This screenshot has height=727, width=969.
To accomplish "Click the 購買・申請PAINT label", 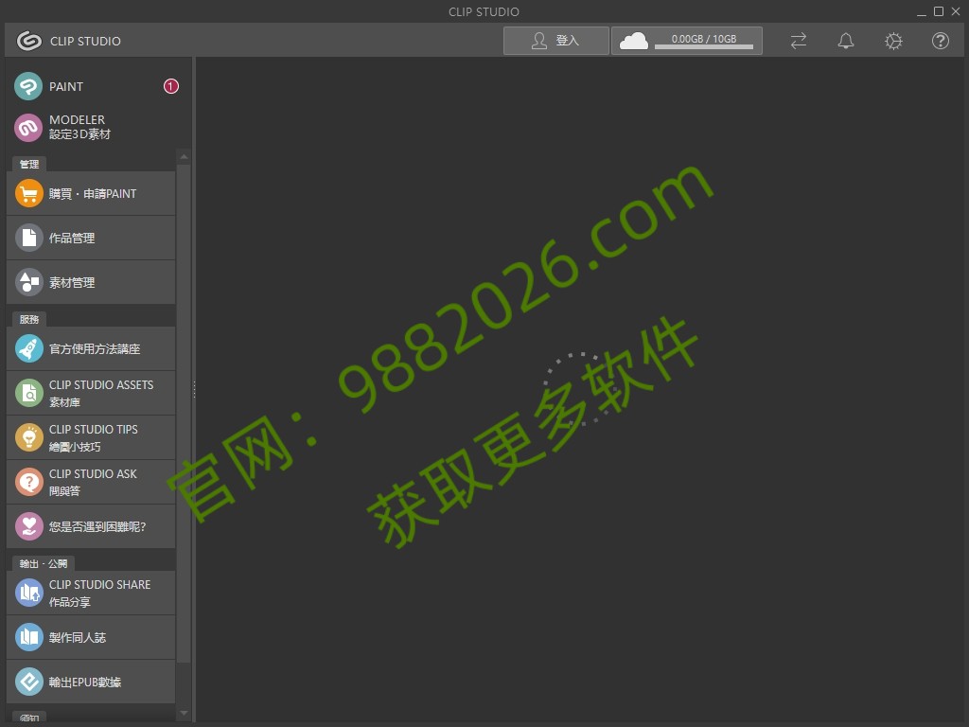I will 93,194.
